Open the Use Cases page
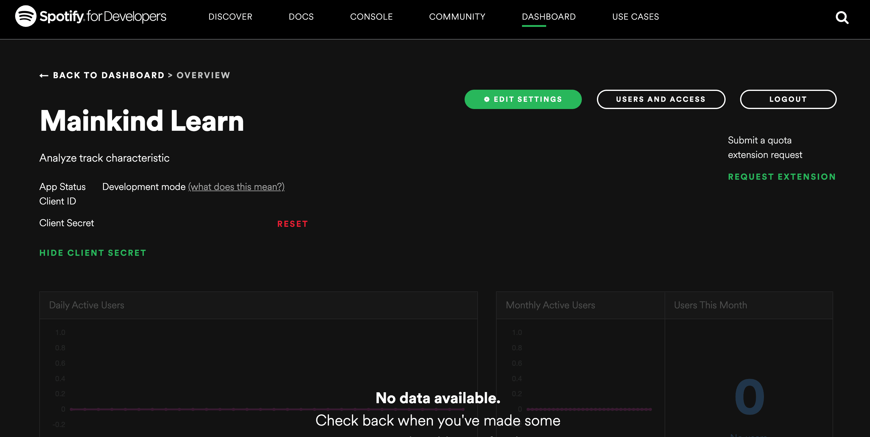The image size is (870, 437). 636,17
